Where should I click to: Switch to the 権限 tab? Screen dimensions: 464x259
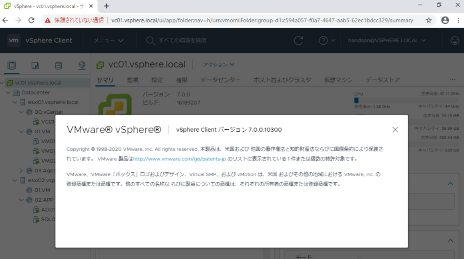tap(182, 80)
